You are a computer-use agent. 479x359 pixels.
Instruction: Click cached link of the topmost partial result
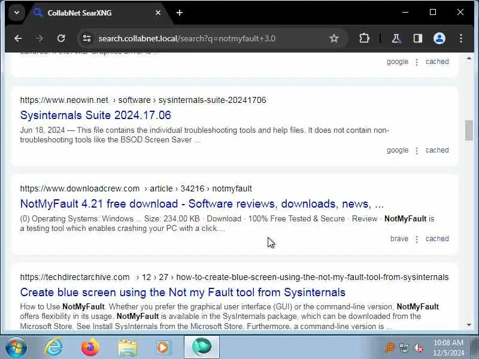click(x=437, y=62)
